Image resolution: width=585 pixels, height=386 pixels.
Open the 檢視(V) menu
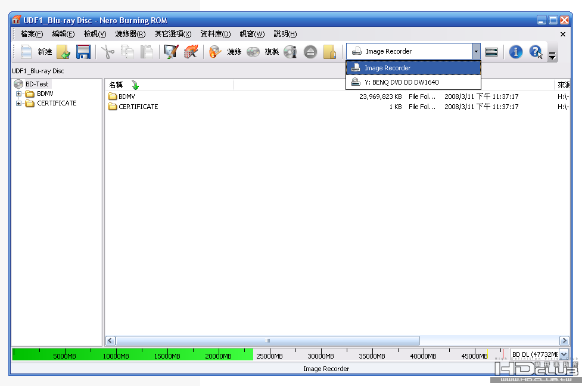point(95,34)
